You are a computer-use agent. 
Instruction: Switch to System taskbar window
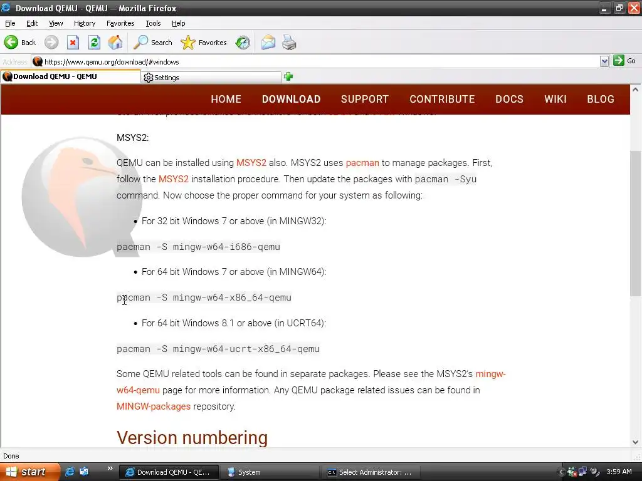pos(270,472)
